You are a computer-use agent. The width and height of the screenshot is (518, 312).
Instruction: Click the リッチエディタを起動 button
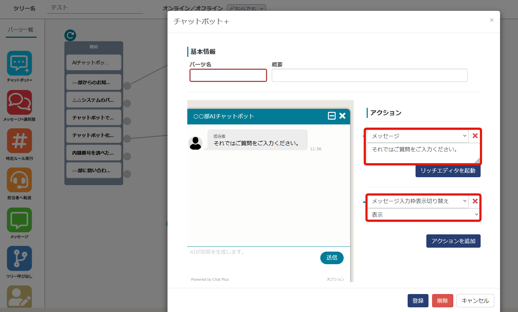(448, 170)
